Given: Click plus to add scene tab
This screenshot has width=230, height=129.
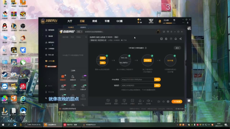Looking at the screenshot, I should point(86,37).
